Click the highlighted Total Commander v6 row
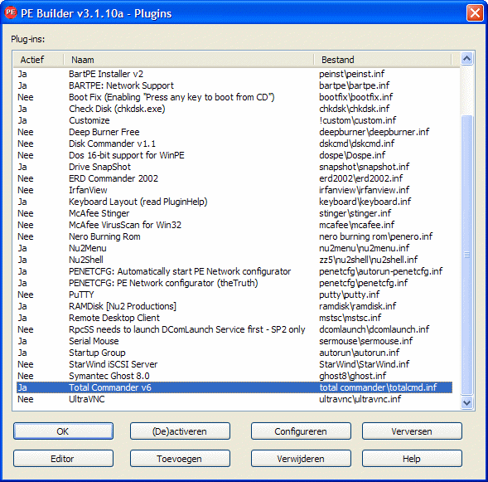Viewport: 488px width, 482px height. 234,387
